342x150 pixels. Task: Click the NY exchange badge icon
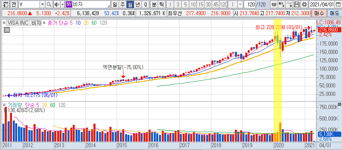tap(69, 4)
